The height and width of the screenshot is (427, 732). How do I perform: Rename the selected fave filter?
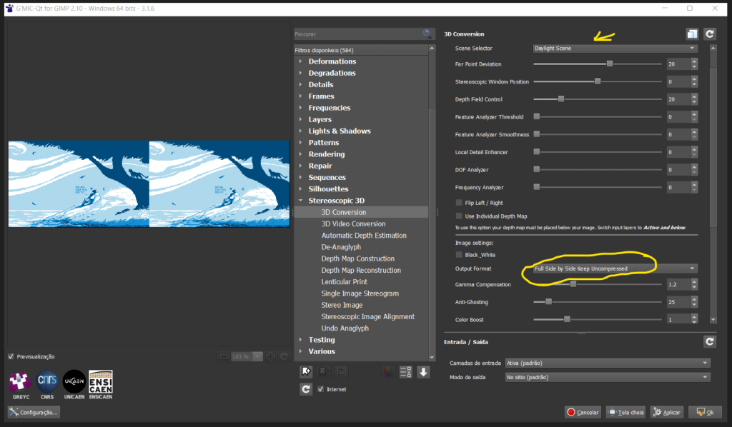pyautogui.click(x=341, y=372)
